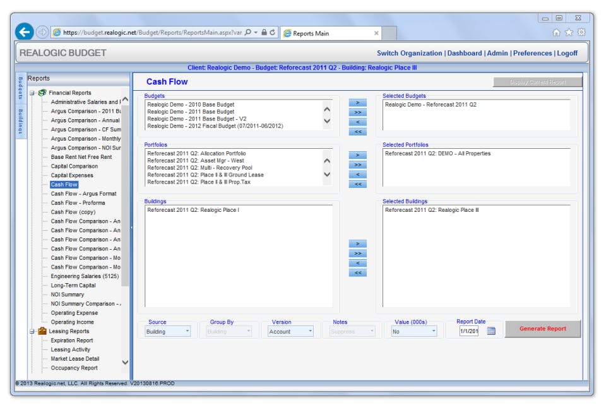Viewport: 606px width, 408px height.
Task: Open the browser home icon
Action: click(x=556, y=32)
